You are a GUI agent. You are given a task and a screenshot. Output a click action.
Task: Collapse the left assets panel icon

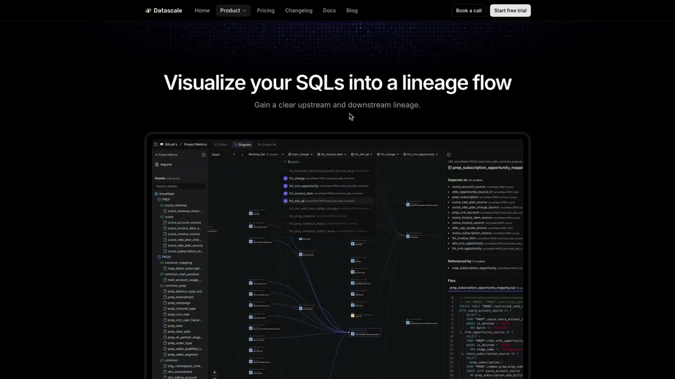pos(204,155)
